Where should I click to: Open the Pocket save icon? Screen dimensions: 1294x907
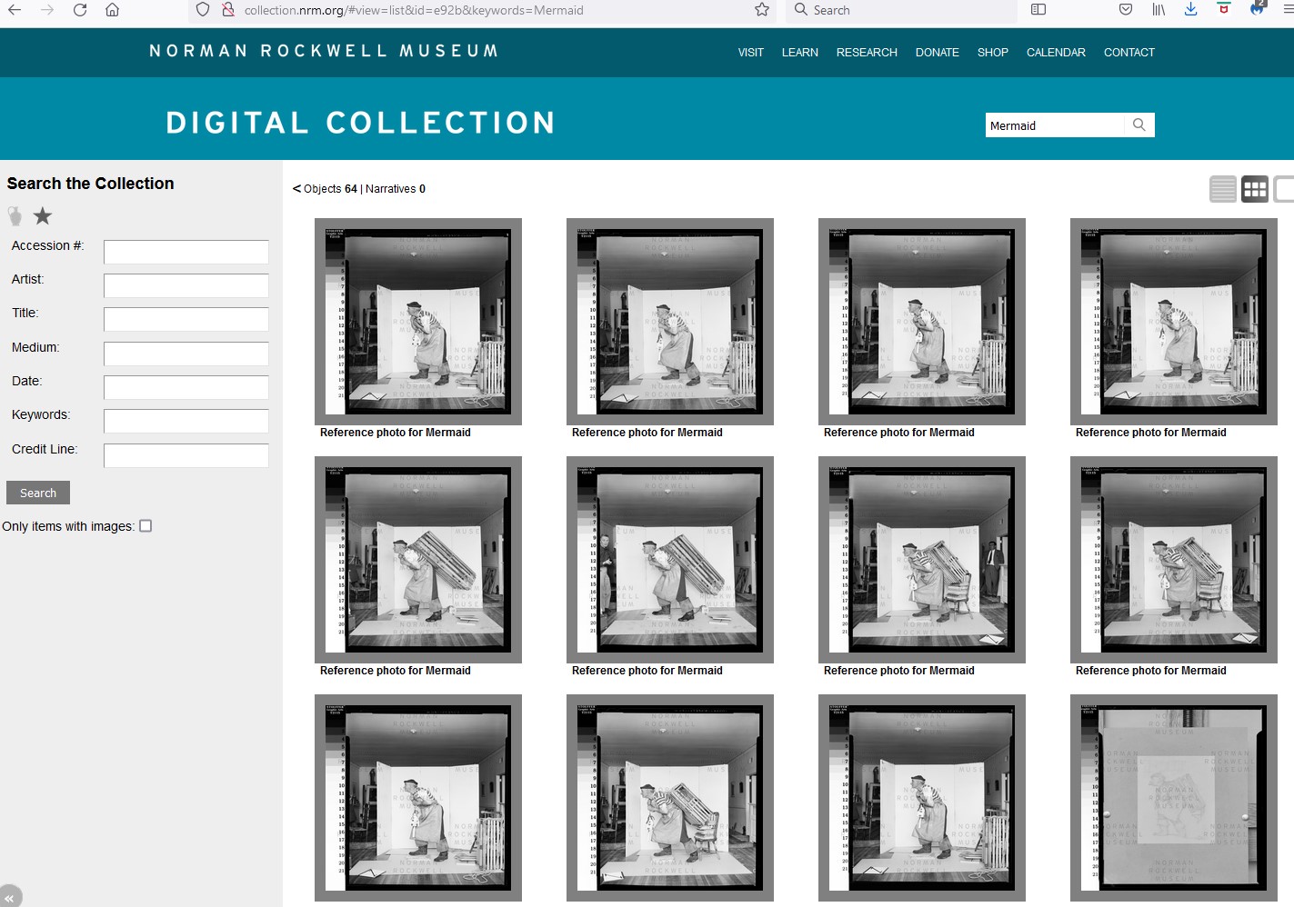(1126, 10)
